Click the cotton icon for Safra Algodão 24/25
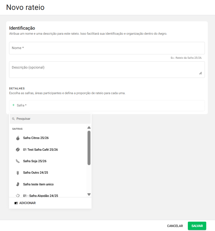 [18, 195]
